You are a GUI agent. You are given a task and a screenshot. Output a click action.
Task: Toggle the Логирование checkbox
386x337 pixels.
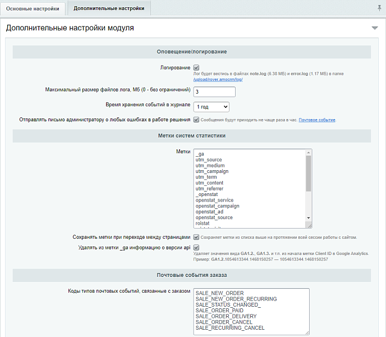[196, 67]
